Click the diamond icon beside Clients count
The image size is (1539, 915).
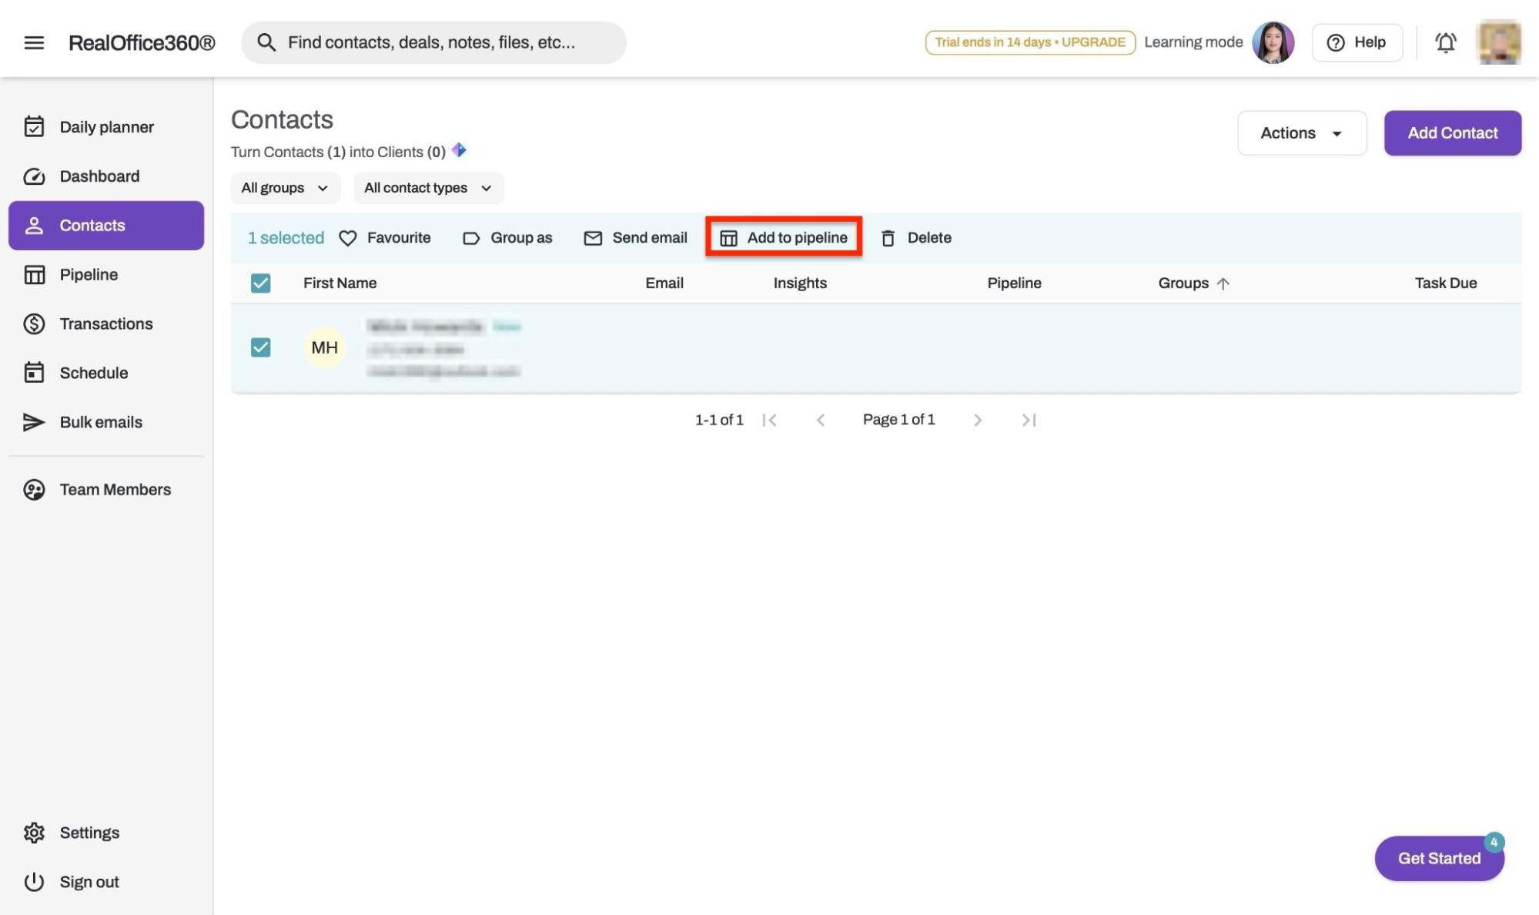459,150
